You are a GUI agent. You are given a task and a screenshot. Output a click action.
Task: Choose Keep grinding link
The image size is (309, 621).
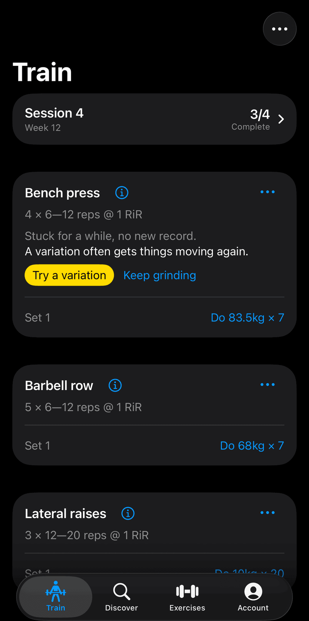tap(160, 275)
